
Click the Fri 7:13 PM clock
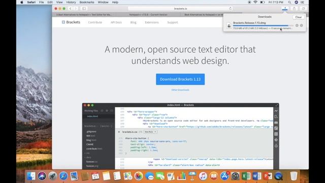pyautogui.click(x=276, y=2)
